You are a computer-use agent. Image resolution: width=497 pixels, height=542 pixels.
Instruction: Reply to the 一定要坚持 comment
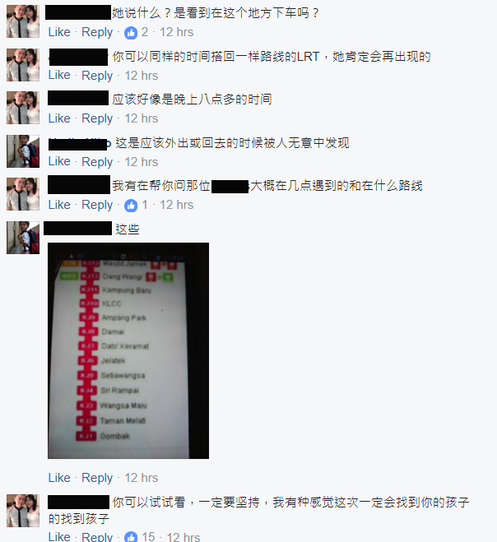(97, 537)
